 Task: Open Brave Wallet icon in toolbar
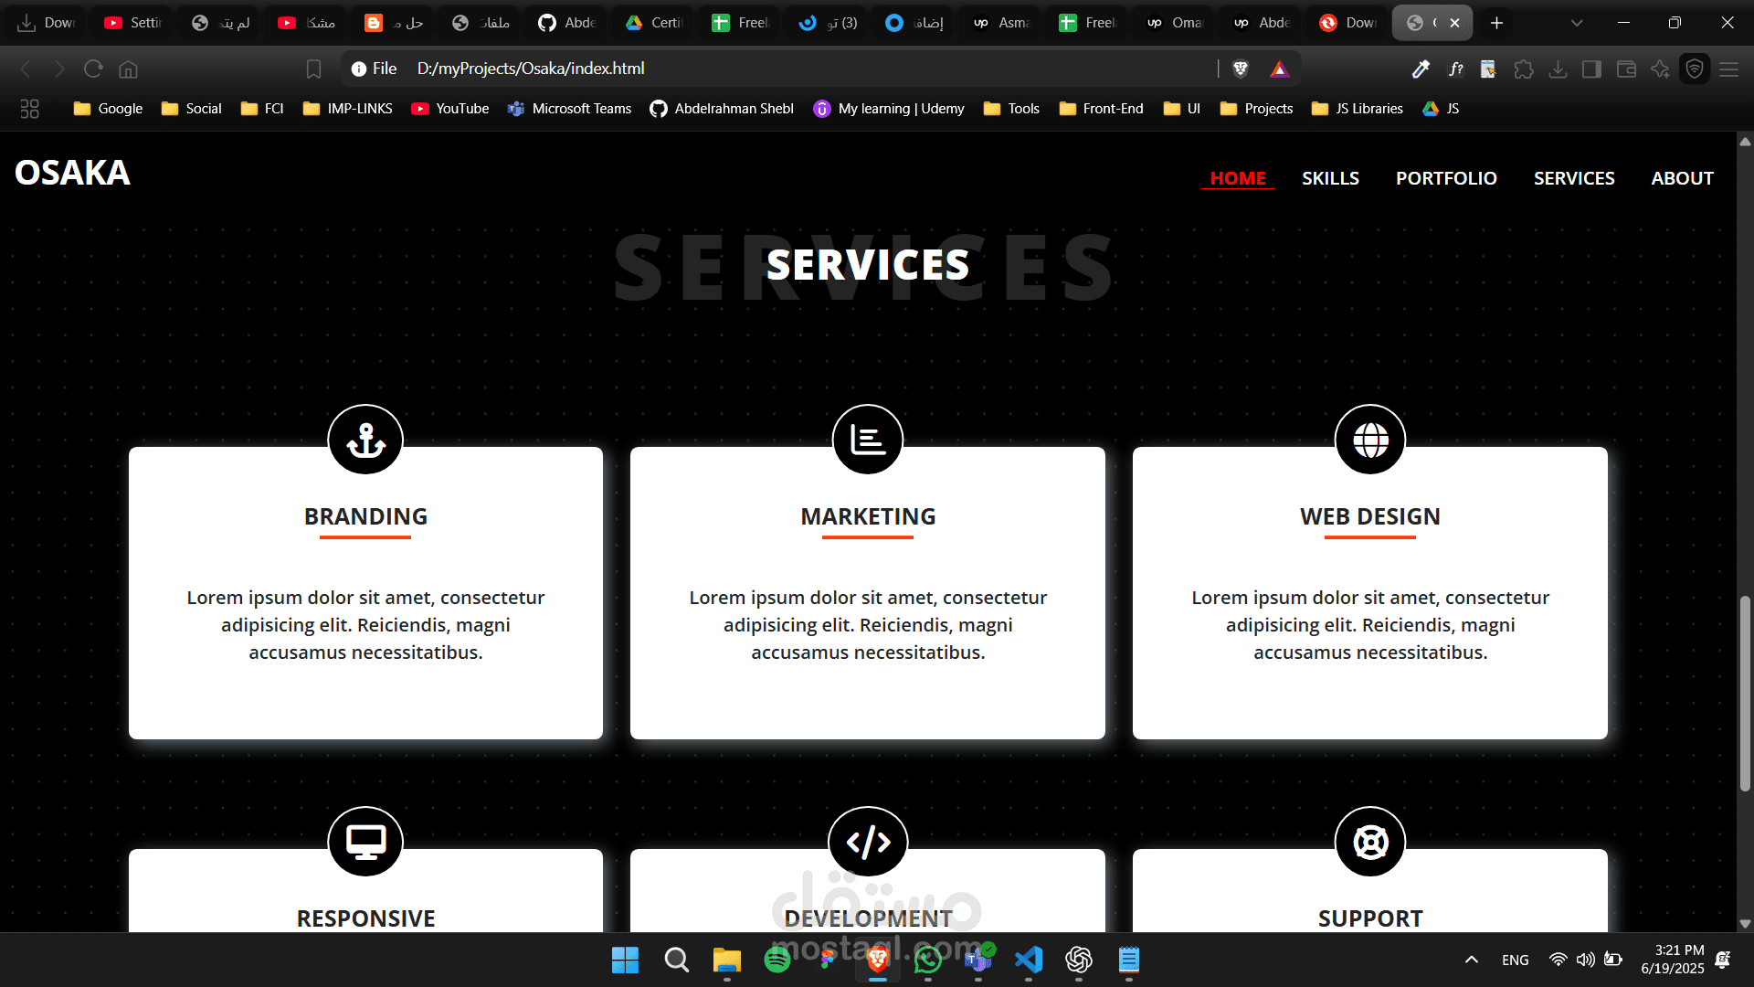point(1626,69)
